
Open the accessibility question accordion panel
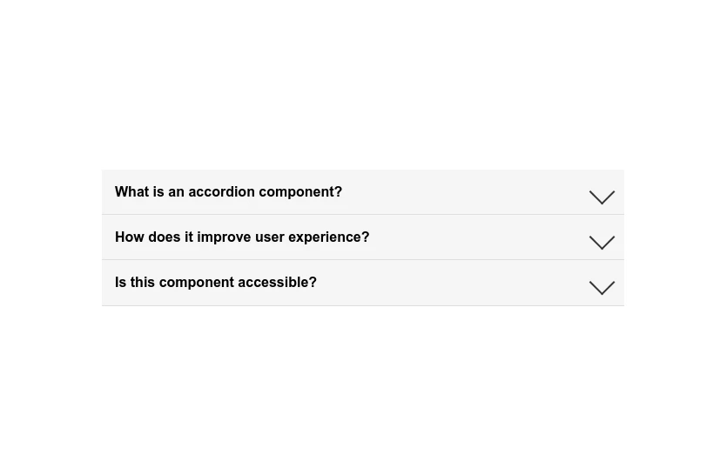click(x=362, y=283)
